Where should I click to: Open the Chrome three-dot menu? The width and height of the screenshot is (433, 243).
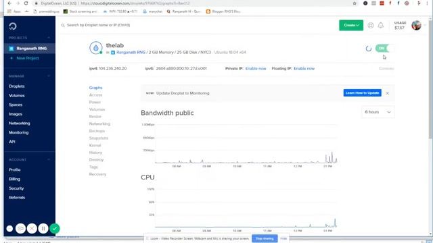pos(427,3)
